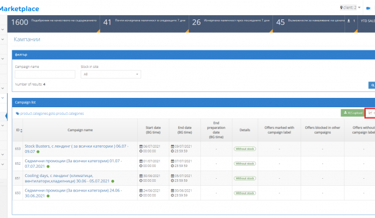Click the Marketplace logo text
Screen dimensions: 375x218
click(x=19, y=9)
